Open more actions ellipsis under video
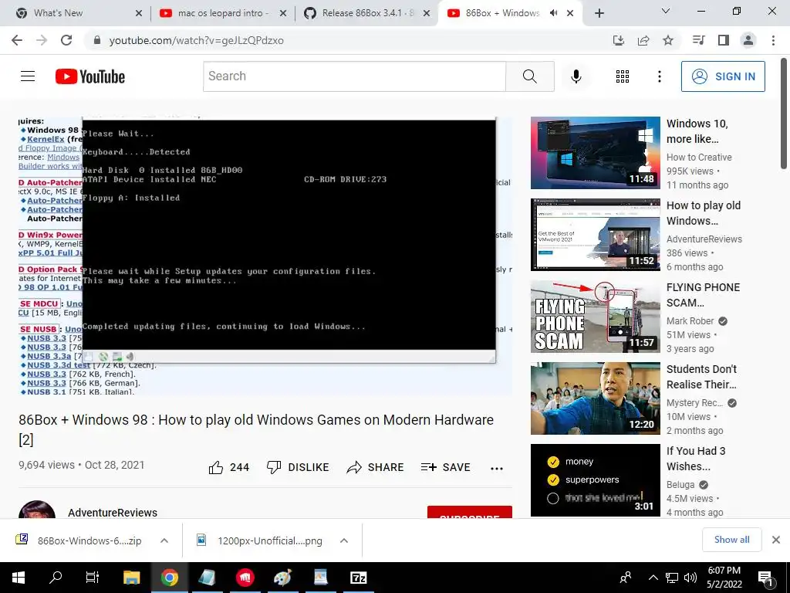Image resolution: width=790 pixels, height=593 pixels. (497, 468)
